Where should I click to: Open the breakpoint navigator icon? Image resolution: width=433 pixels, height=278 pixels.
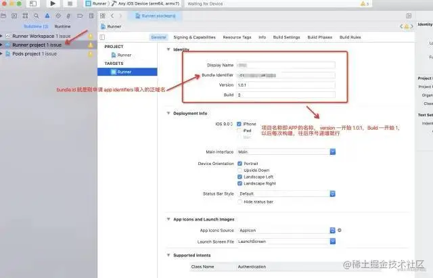pos(80,16)
